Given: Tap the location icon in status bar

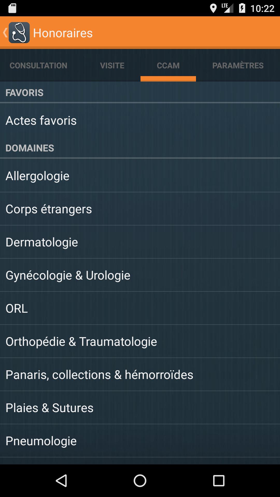Looking at the screenshot, I should [x=213, y=8].
